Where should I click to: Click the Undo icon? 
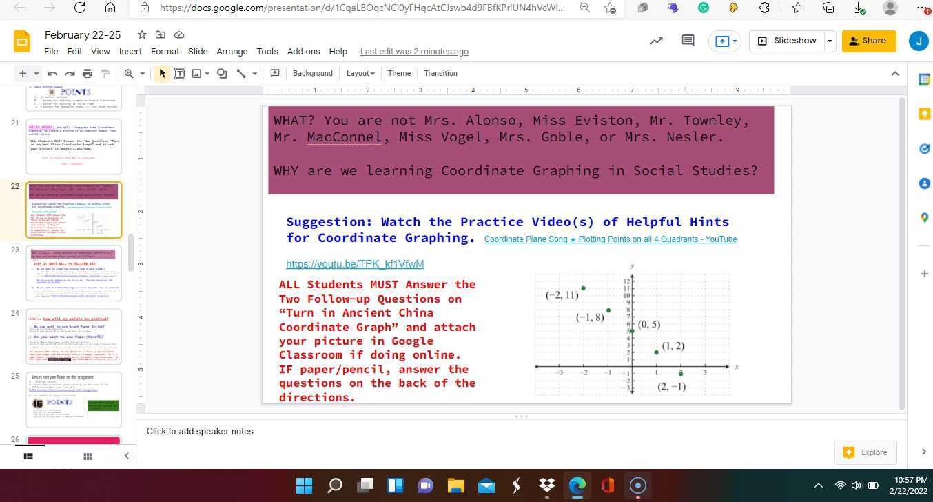click(52, 73)
